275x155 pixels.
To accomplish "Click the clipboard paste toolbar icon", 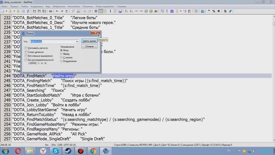I will 189,11.
